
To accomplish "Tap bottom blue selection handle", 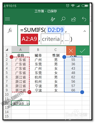I will pos(82,92).
